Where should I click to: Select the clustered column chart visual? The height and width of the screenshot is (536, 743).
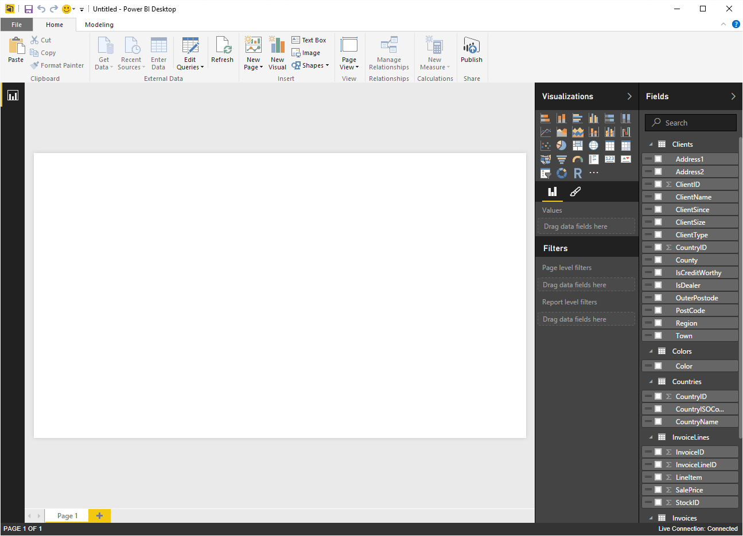[x=594, y=118]
